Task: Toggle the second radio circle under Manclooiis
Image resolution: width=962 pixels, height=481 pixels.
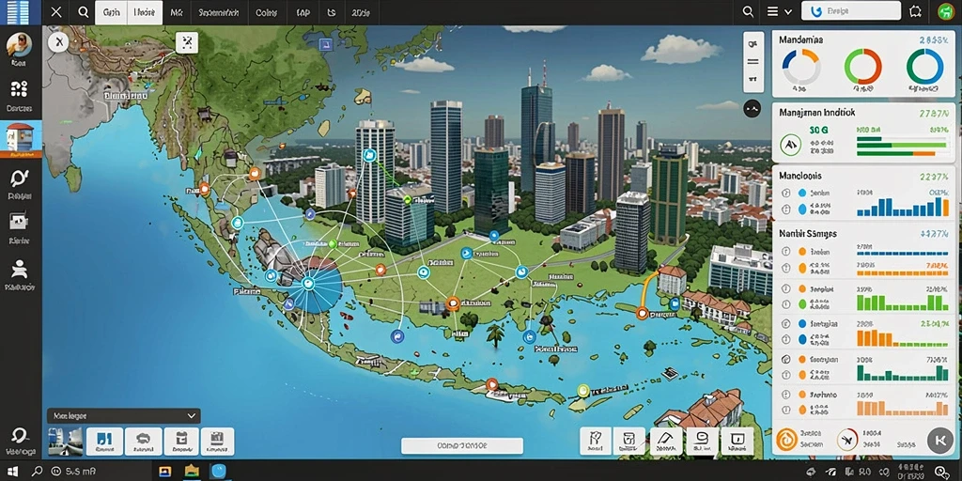Action: [785, 209]
